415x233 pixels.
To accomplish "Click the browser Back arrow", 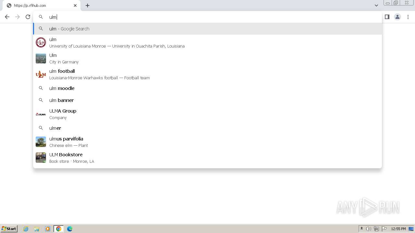I will click(7, 17).
